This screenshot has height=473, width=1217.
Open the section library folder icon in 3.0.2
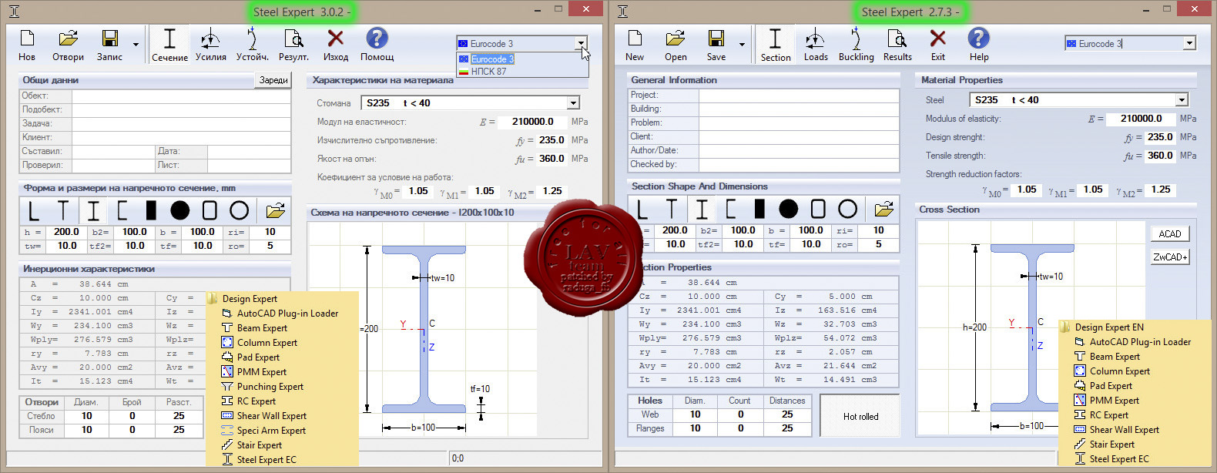[275, 210]
